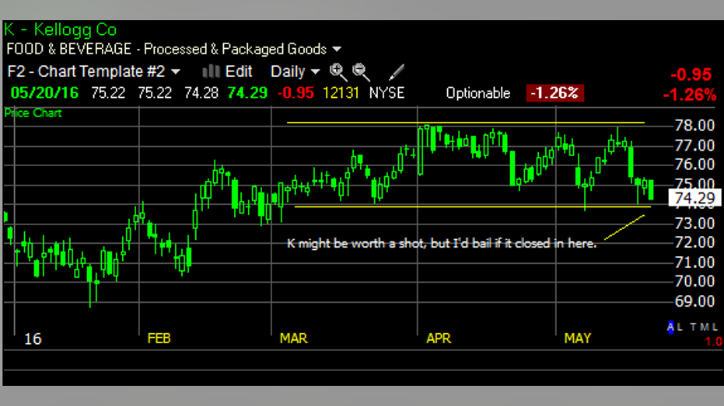This screenshot has height=406, width=724.
Task: Click the 74.28 low price value
Action: tap(201, 93)
